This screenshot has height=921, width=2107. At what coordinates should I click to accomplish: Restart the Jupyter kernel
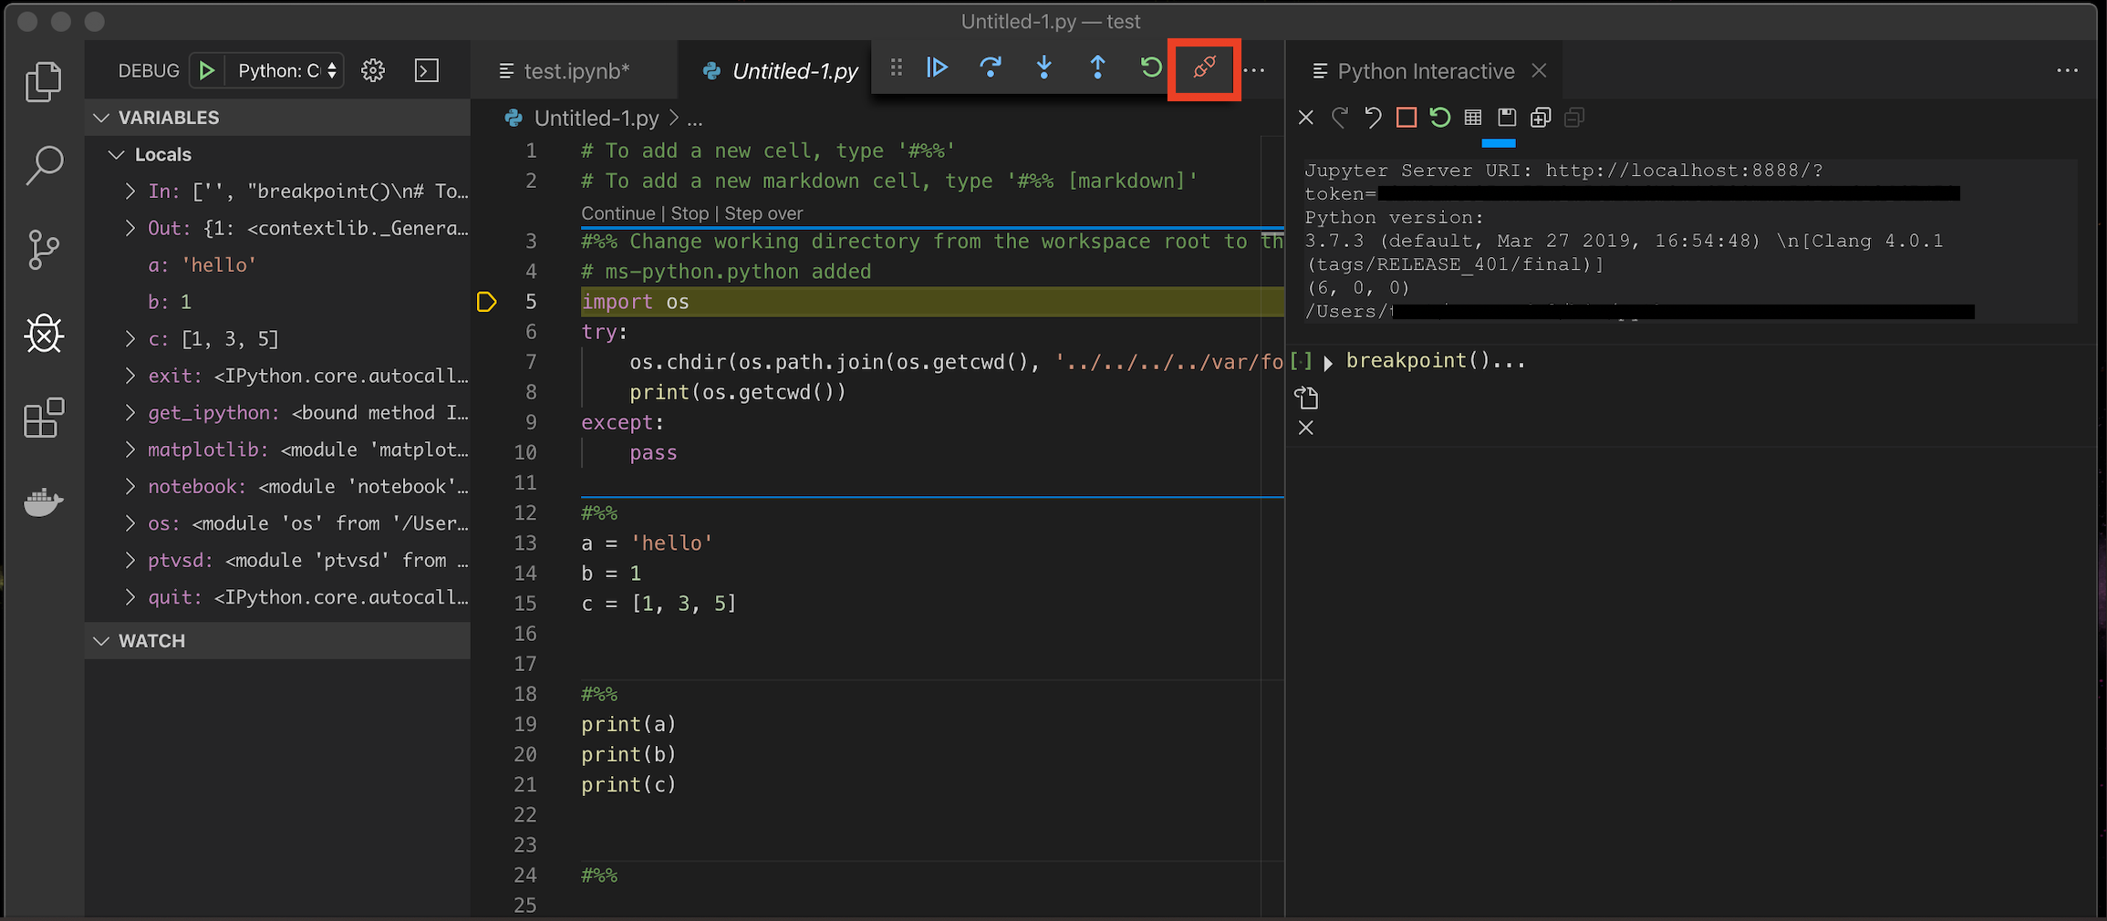click(1439, 117)
